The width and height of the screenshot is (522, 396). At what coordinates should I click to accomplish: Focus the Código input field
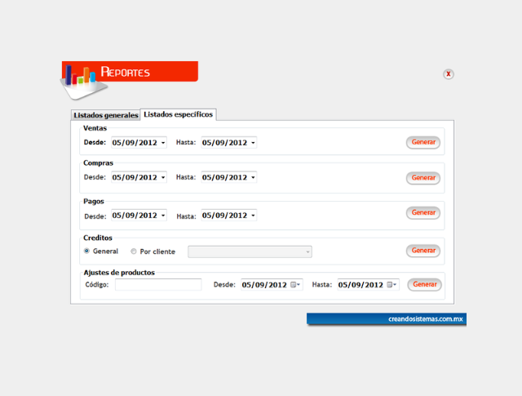pyautogui.click(x=158, y=285)
